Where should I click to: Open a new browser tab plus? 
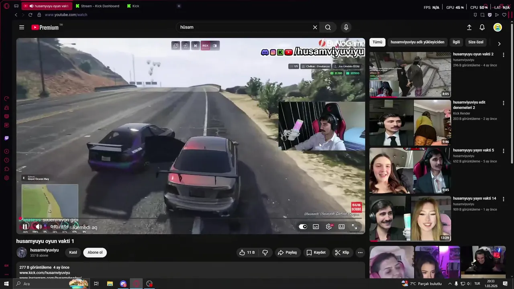[179, 6]
